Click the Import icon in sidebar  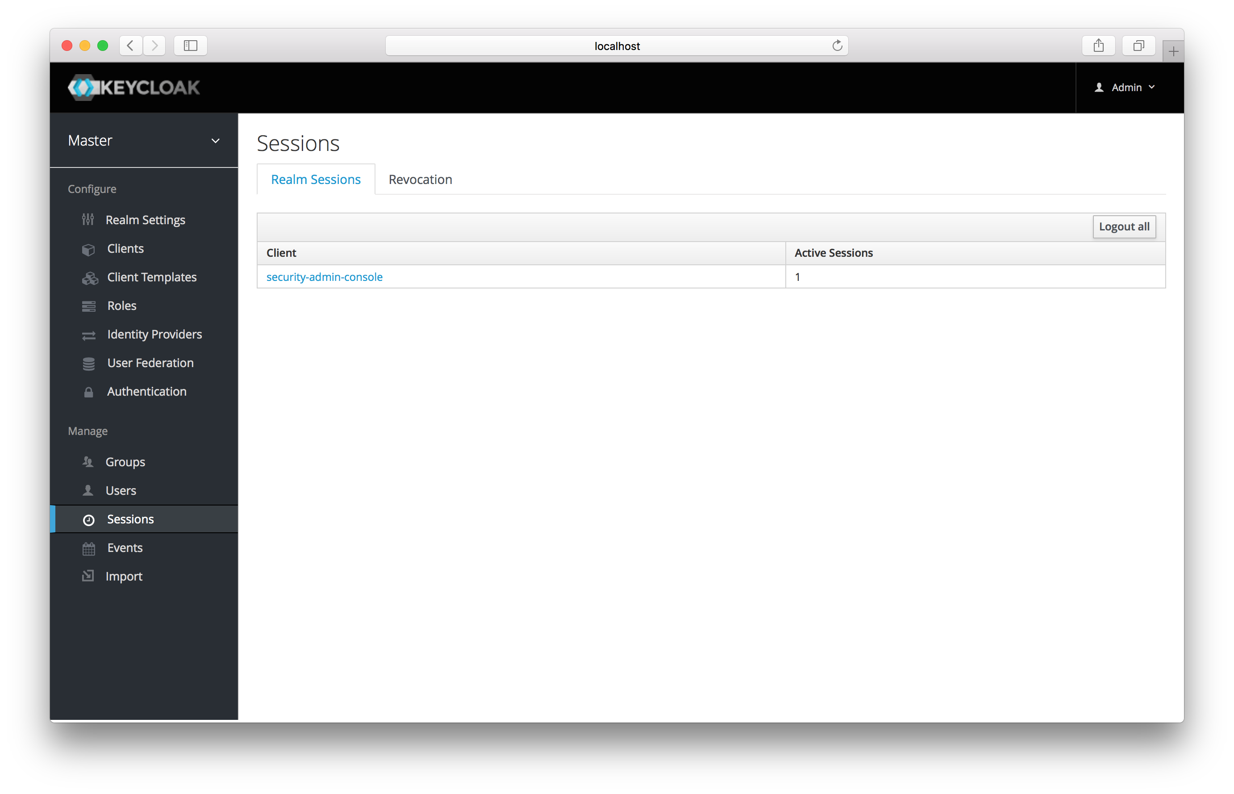pos(88,577)
